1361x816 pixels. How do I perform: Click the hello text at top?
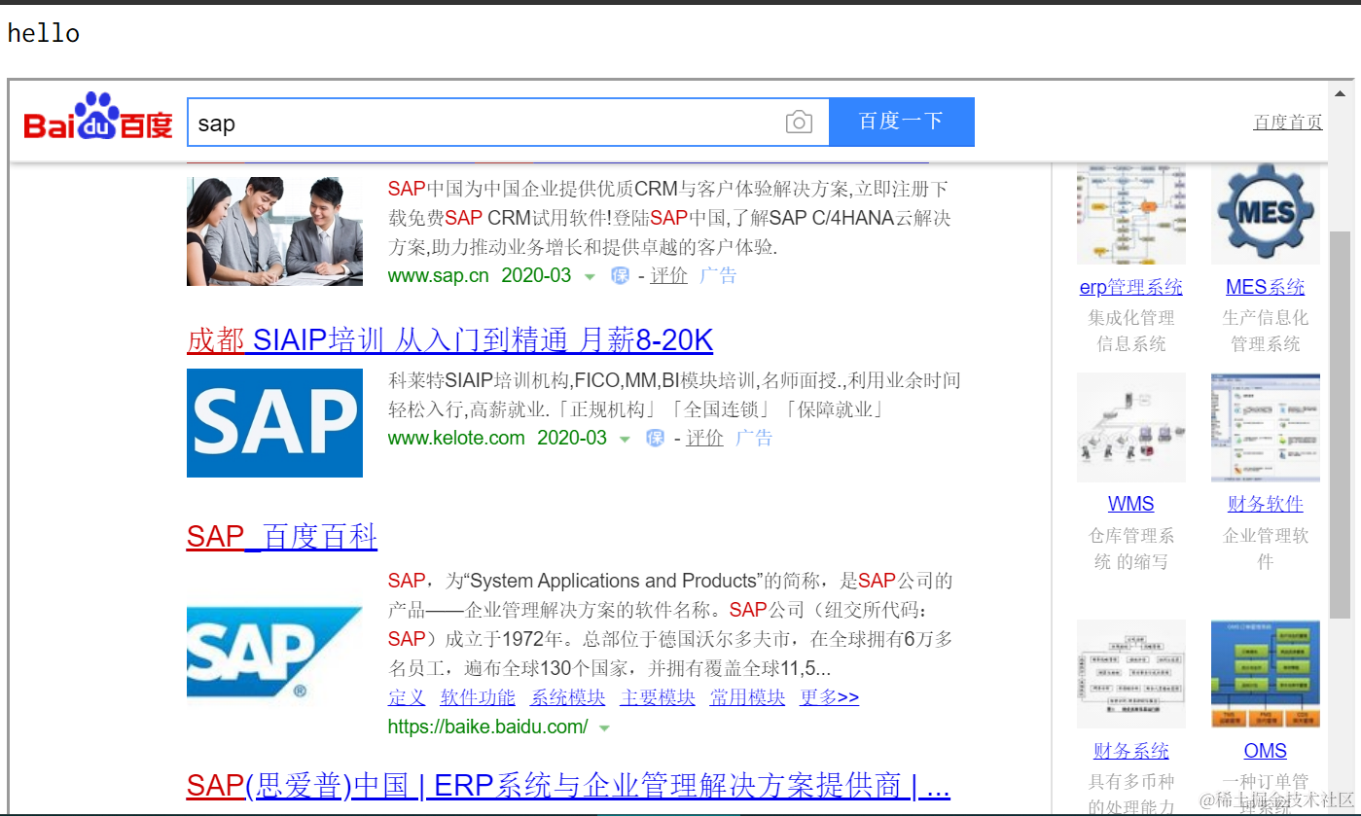44,33
